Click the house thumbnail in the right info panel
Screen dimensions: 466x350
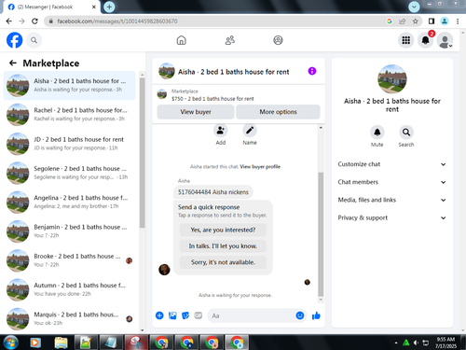(x=392, y=79)
